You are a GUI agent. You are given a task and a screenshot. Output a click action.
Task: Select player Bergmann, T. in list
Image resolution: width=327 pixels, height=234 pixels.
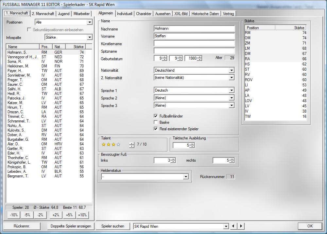click(x=46, y=176)
